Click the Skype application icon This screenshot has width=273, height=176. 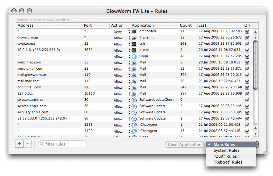click(134, 56)
